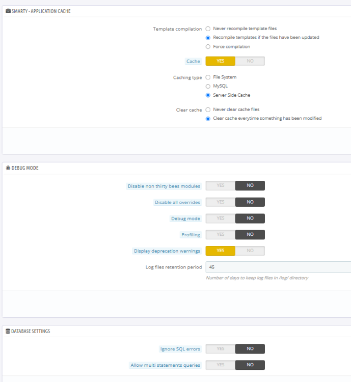Click the Log files retention period field

[278, 267]
